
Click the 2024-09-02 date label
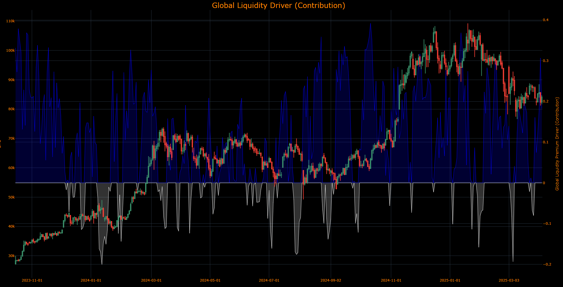click(331, 280)
